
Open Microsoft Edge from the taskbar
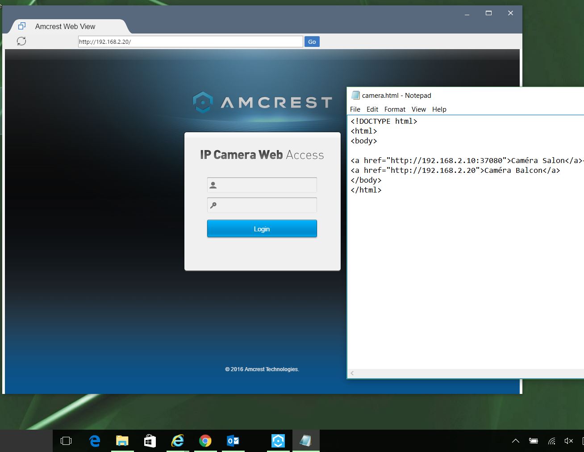click(95, 441)
